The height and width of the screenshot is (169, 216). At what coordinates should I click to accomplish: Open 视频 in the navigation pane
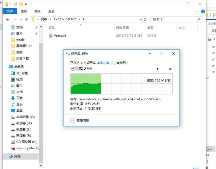pyautogui.click(x=19, y=79)
